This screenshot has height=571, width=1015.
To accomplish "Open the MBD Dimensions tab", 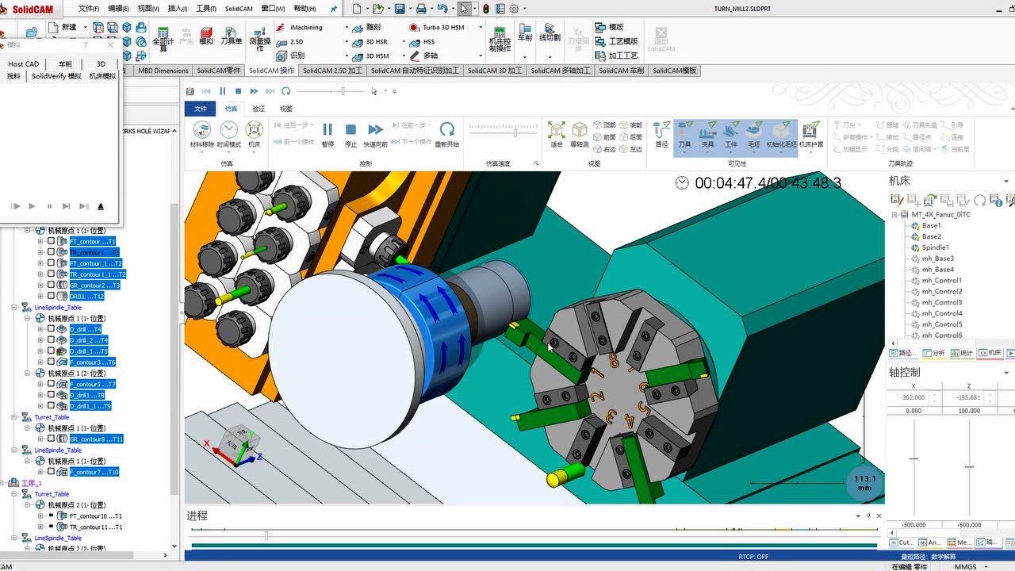I will coord(163,71).
